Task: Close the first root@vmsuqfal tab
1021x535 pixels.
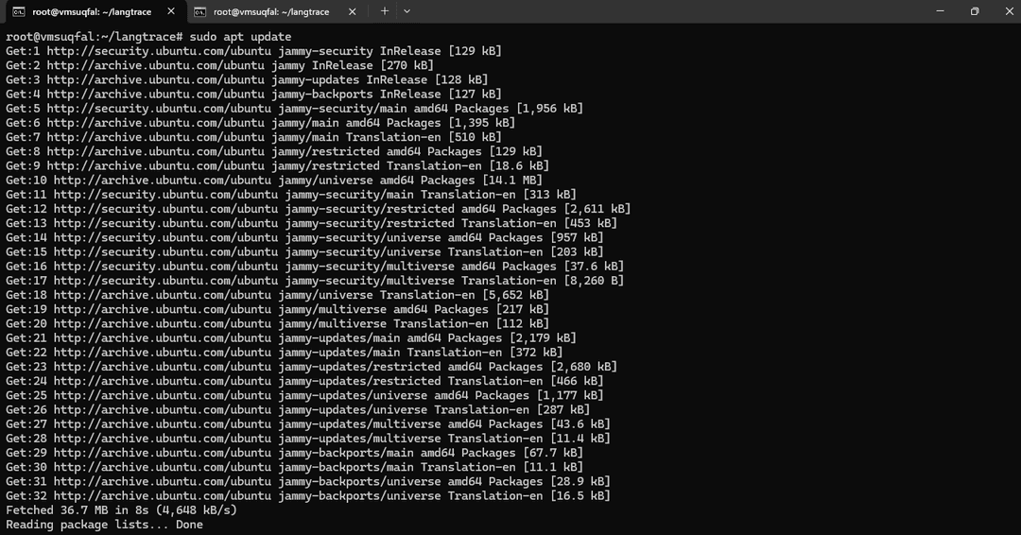Action: click(x=170, y=11)
